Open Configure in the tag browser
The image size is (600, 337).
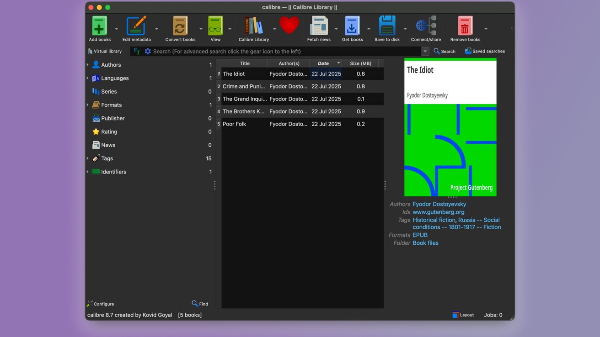(x=101, y=304)
